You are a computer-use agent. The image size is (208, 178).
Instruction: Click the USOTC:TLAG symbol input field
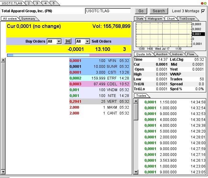click(x=108, y=11)
